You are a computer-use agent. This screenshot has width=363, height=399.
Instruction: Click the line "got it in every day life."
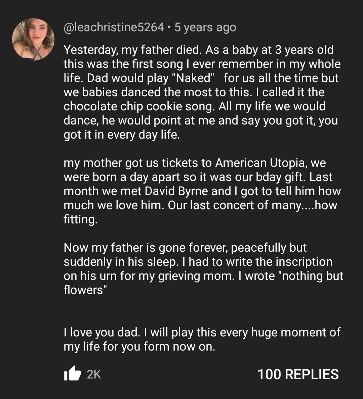tap(122, 135)
